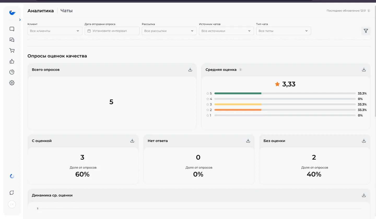Download the Нет ответа data
The height and width of the screenshot is (219, 376).
[248, 141]
